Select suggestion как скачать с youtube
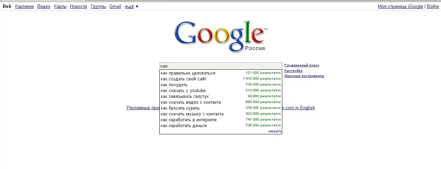The image size is (441, 169). click(183, 91)
